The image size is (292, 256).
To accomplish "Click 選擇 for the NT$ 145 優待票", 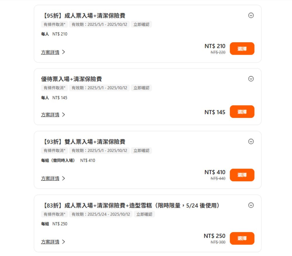I will (x=242, y=112).
